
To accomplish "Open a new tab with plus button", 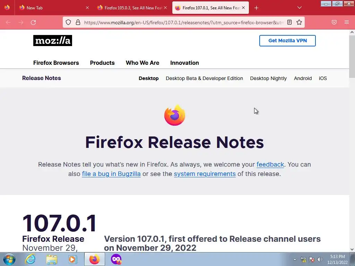I will point(256,8).
